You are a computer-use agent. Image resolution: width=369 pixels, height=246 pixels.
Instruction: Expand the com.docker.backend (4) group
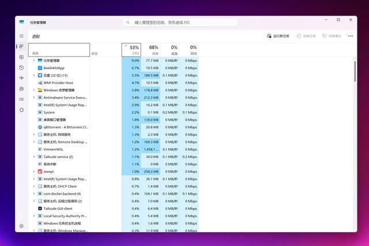point(34,194)
